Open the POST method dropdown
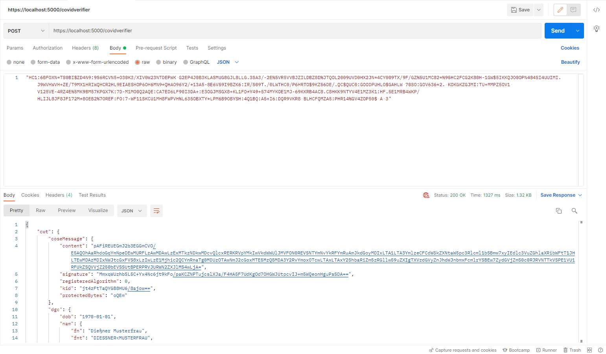 pyautogui.click(x=26, y=31)
